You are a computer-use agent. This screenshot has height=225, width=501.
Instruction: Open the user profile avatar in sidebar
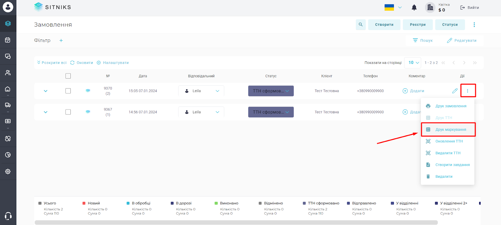[8, 7]
